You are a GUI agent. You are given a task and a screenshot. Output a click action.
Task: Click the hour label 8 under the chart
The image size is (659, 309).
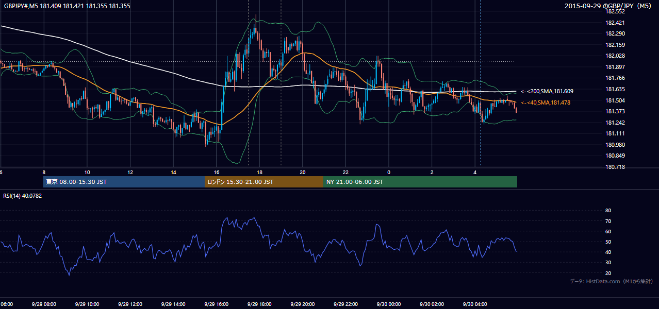coord(44,172)
